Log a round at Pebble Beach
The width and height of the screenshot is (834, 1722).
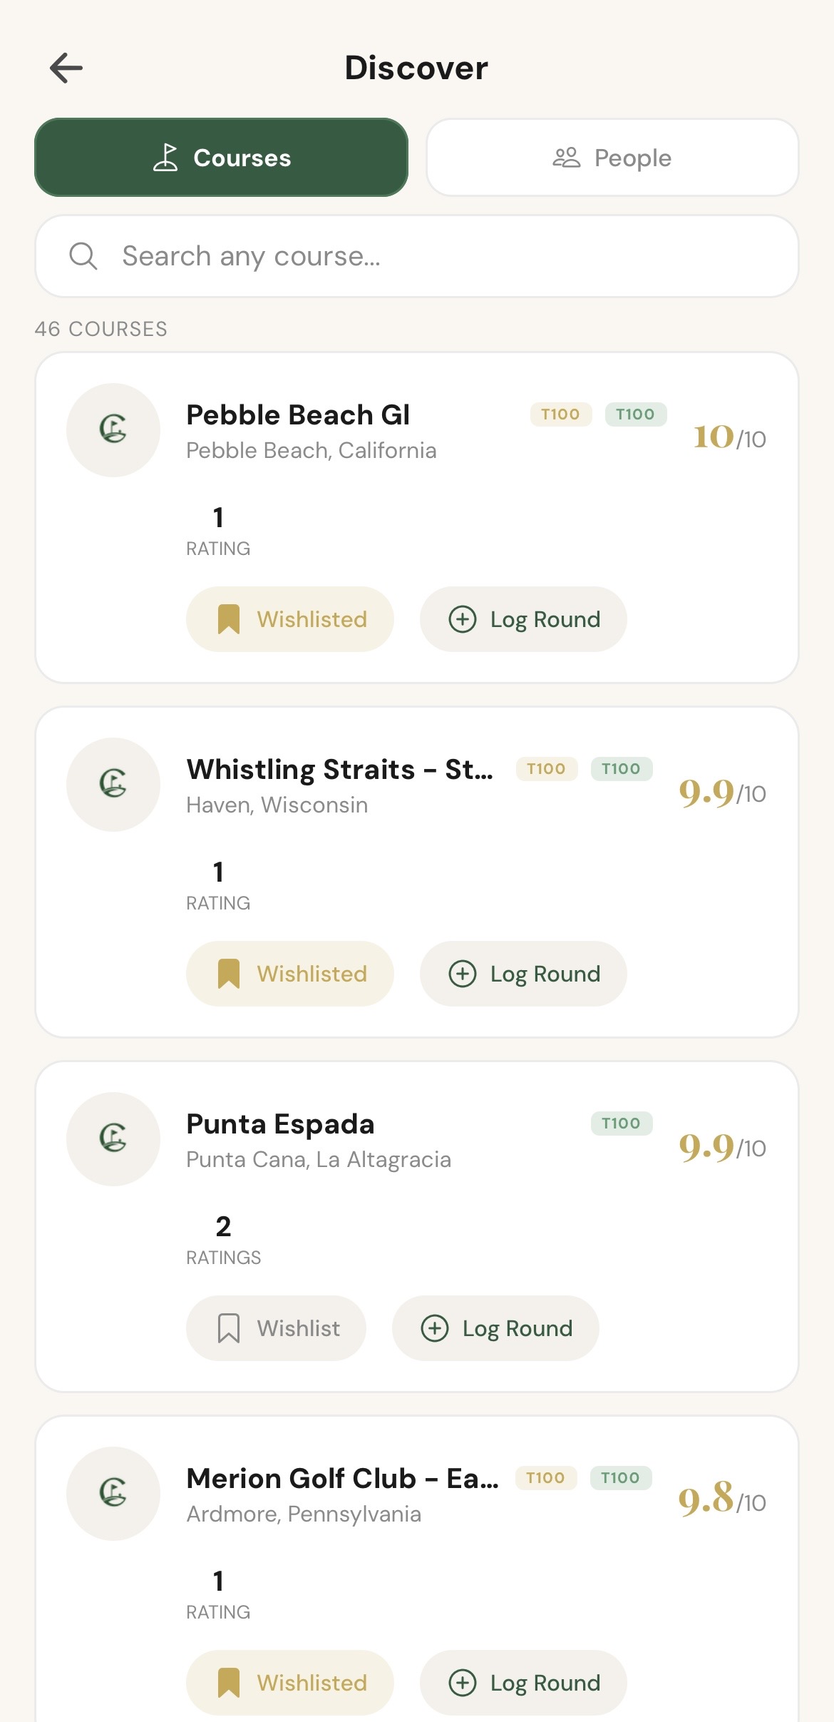point(523,619)
